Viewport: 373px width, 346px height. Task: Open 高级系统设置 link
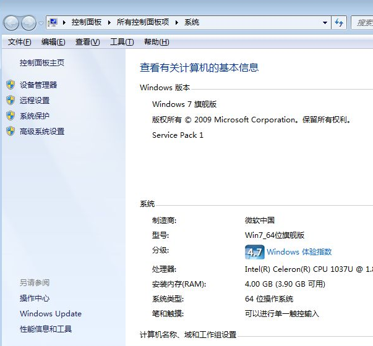(42, 132)
